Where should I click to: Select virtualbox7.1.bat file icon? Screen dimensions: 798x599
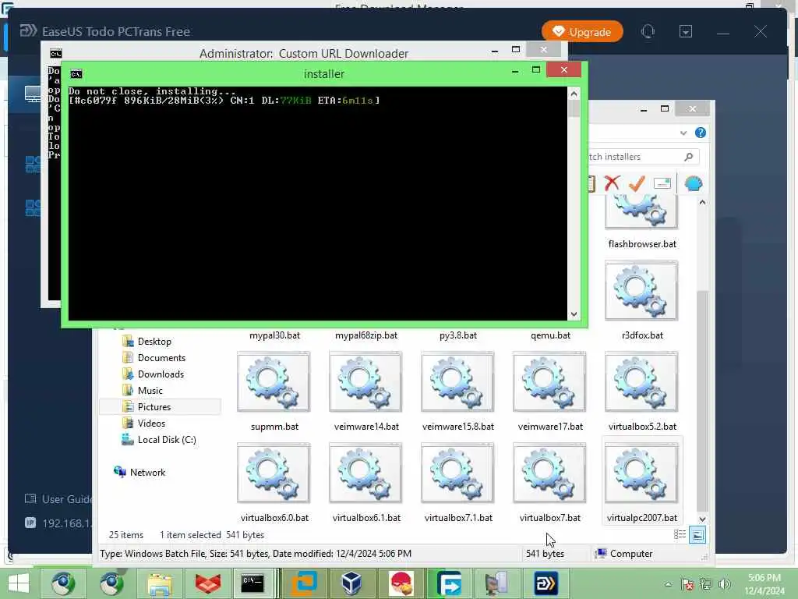click(457, 473)
